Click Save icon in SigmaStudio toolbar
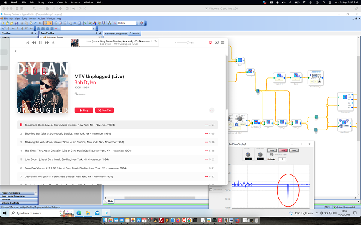Viewport: 361px width, 225px height. pos(16,23)
